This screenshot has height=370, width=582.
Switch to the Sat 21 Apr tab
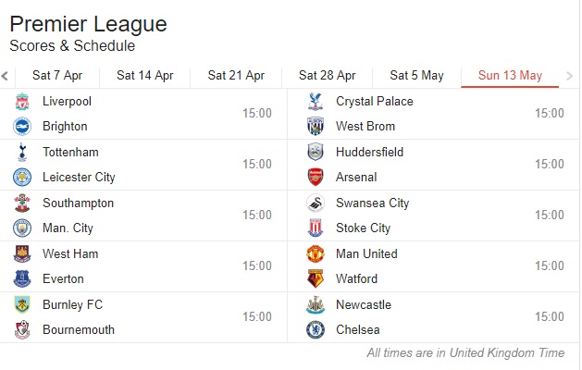point(236,76)
